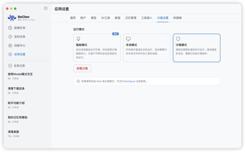Viewport: 245px width, 152px height.
Task: Switch to the 账户 tab
Action: tap(83, 18)
